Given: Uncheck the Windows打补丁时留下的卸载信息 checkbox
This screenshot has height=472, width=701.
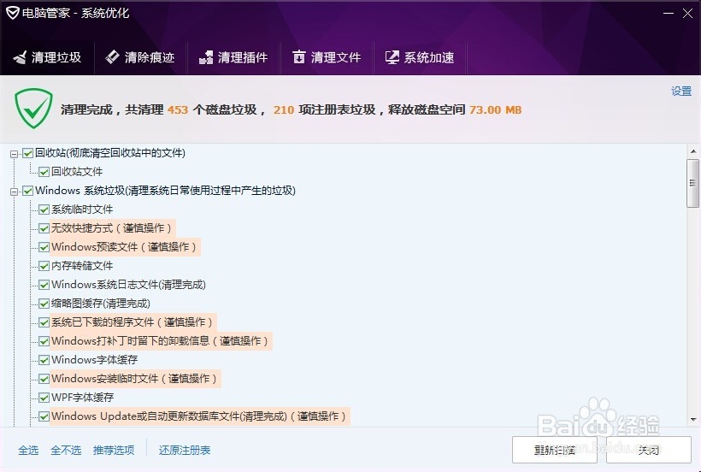Looking at the screenshot, I should (44, 341).
